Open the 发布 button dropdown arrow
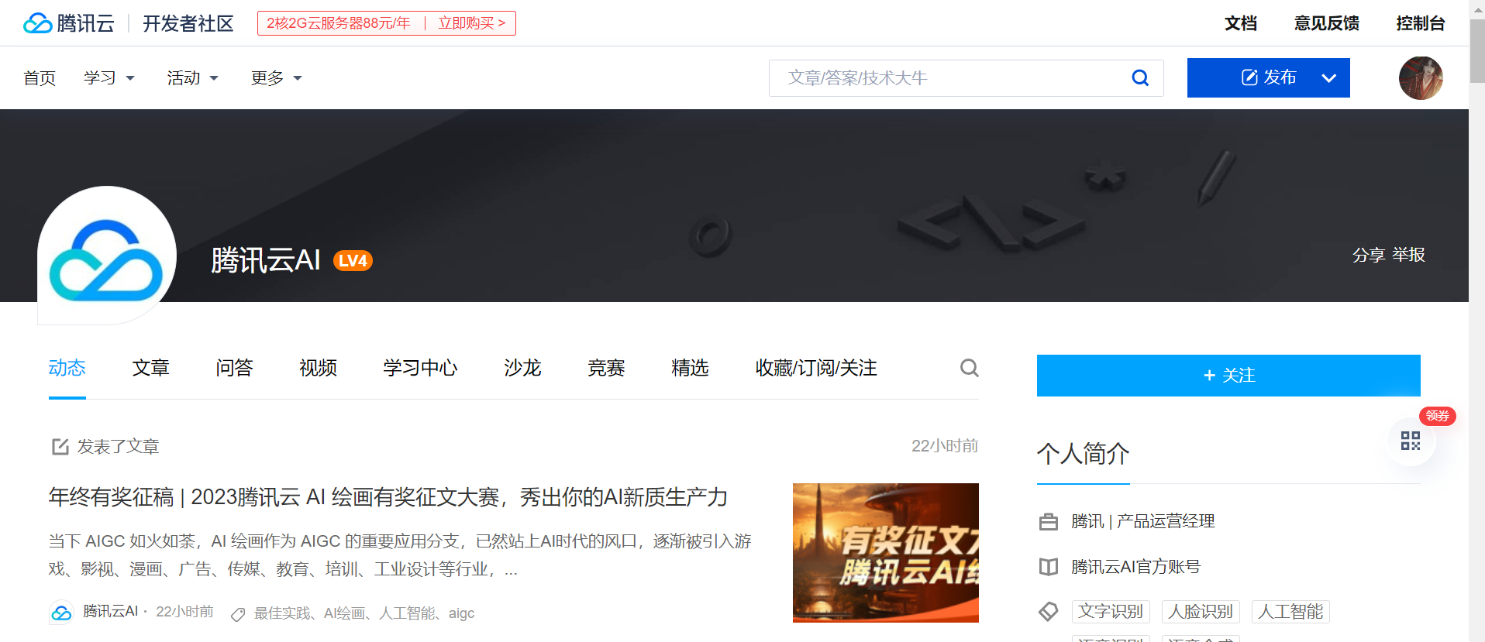The height and width of the screenshot is (642, 1485). coord(1329,78)
